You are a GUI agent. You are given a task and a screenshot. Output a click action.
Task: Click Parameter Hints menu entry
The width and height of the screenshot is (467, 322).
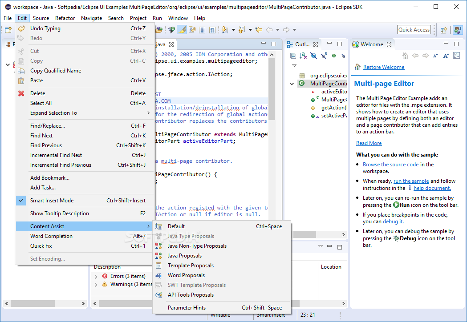click(222, 308)
